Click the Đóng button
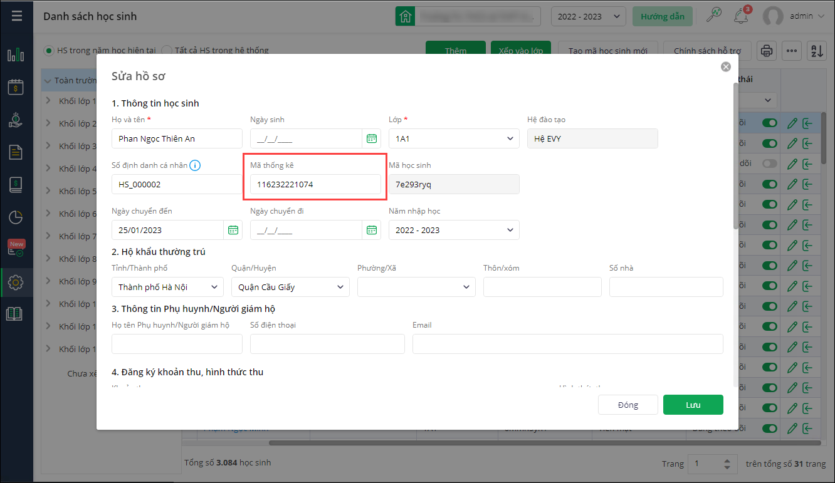This screenshot has height=483, width=835. pyautogui.click(x=628, y=405)
